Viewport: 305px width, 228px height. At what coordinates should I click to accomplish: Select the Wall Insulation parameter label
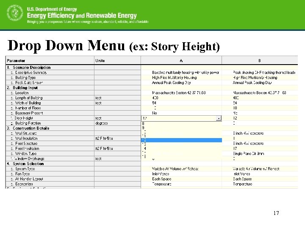[x=26, y=138]
